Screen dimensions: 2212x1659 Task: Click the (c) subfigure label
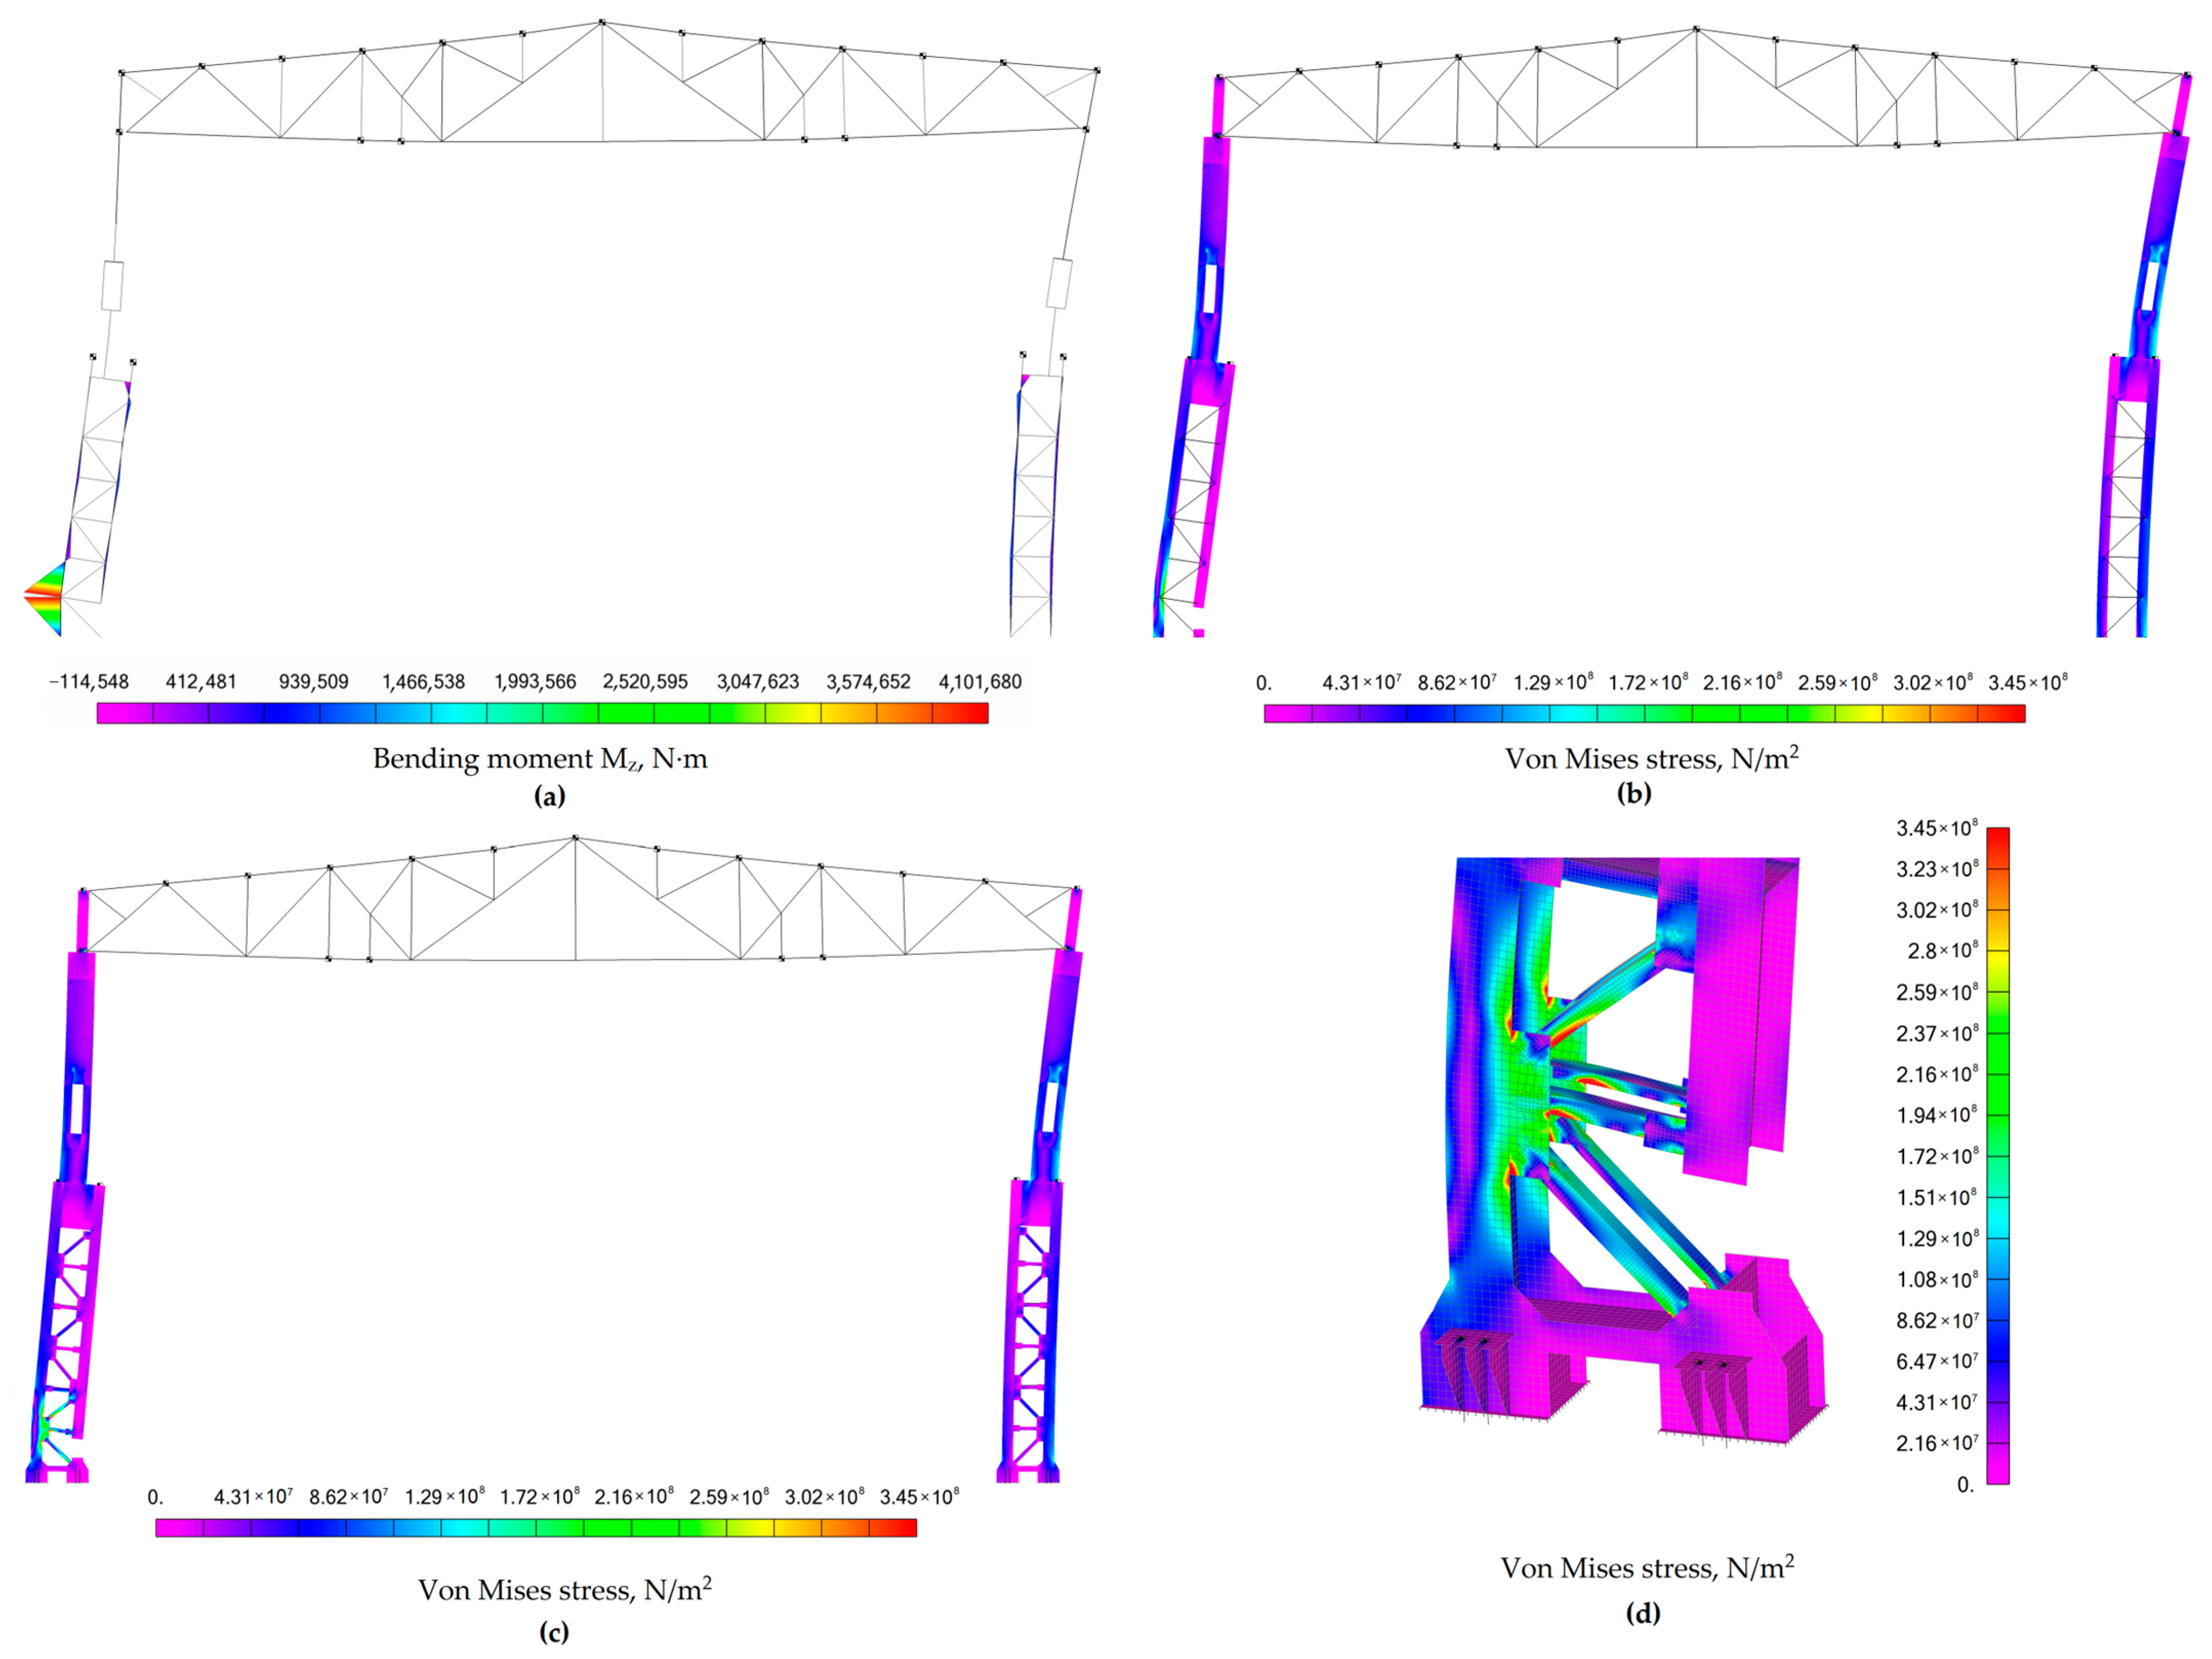[x=554, y=1632]
